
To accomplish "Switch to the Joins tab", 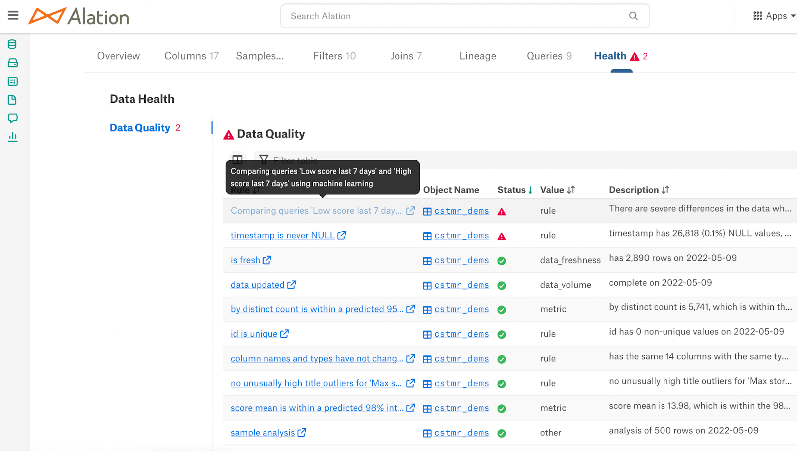I will (406, 56).
